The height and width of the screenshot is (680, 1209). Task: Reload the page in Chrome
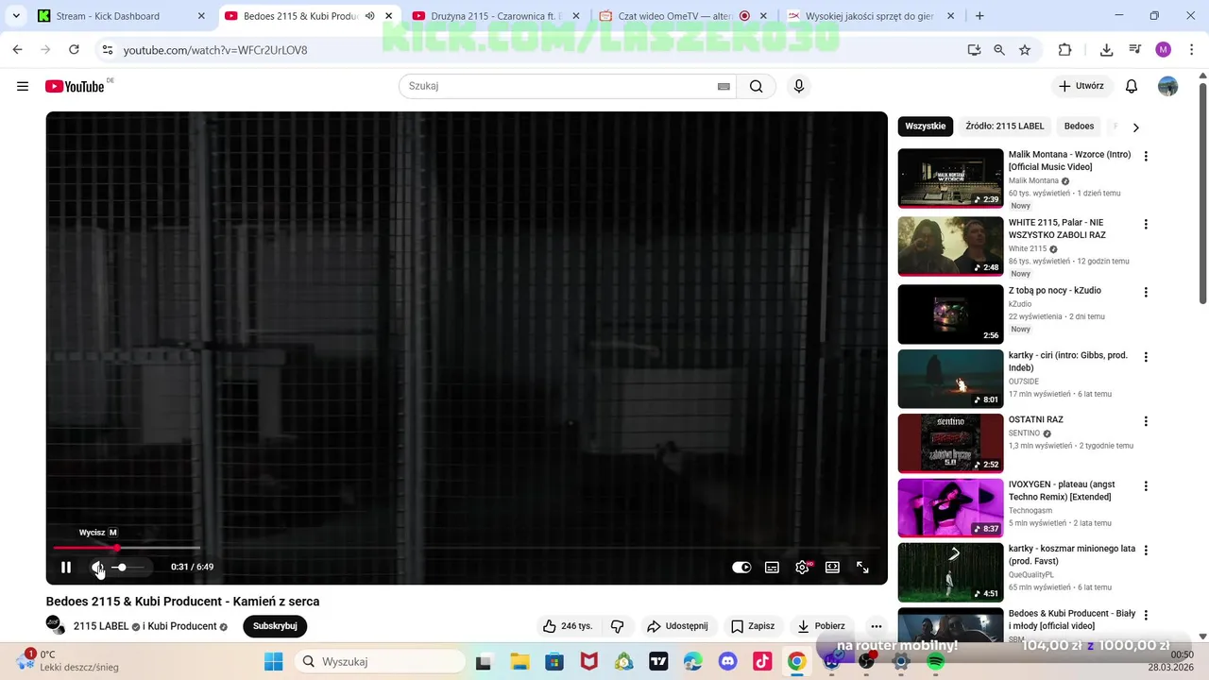pos(75,50)
